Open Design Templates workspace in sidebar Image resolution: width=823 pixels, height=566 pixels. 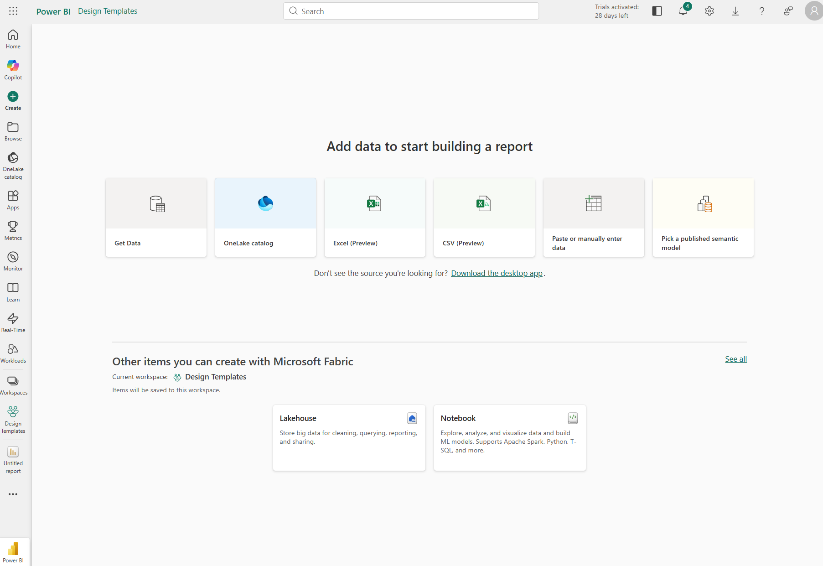[x=13, y=420]
